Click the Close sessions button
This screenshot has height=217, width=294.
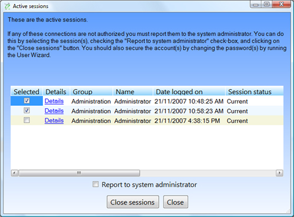pos(133,202)
